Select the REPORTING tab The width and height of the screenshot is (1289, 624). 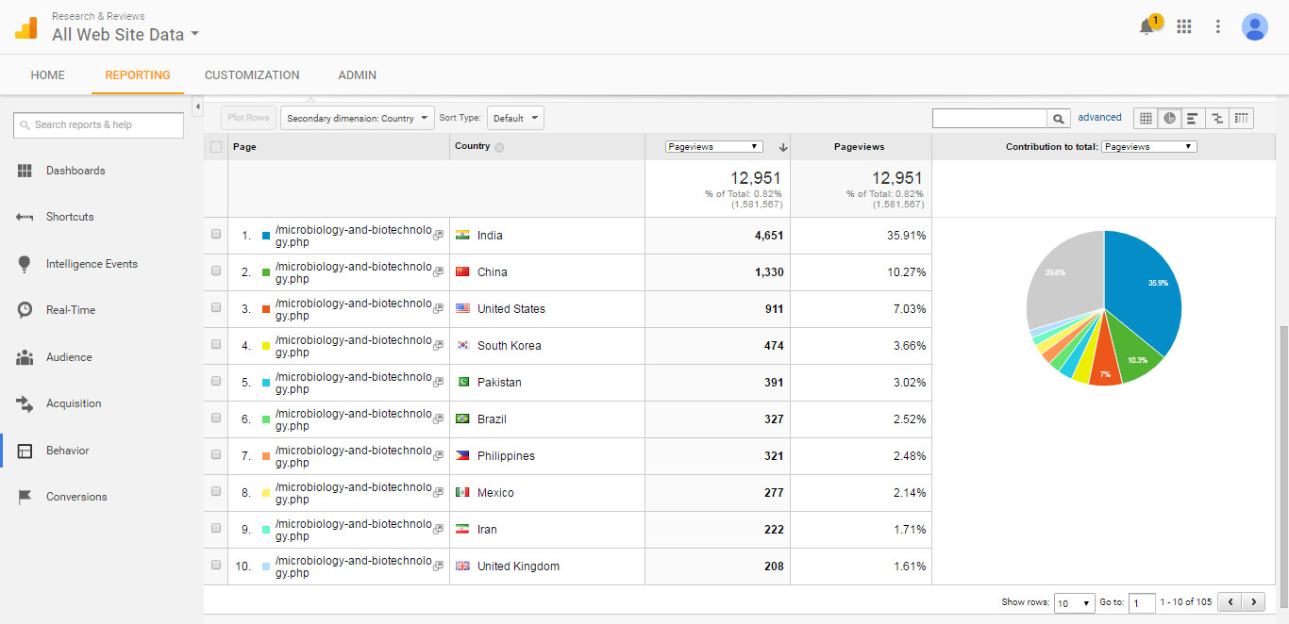click(138, 75)
